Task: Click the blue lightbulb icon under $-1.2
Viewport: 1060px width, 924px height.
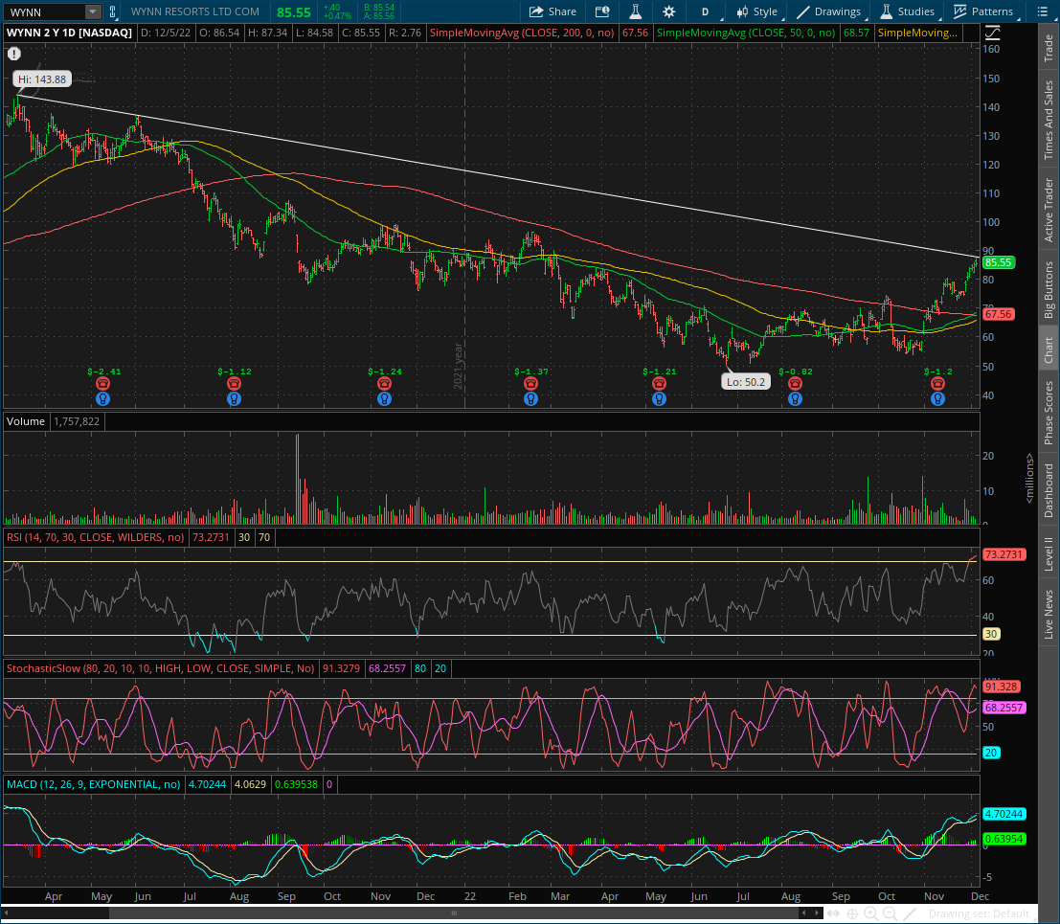Action: (937, 398)
